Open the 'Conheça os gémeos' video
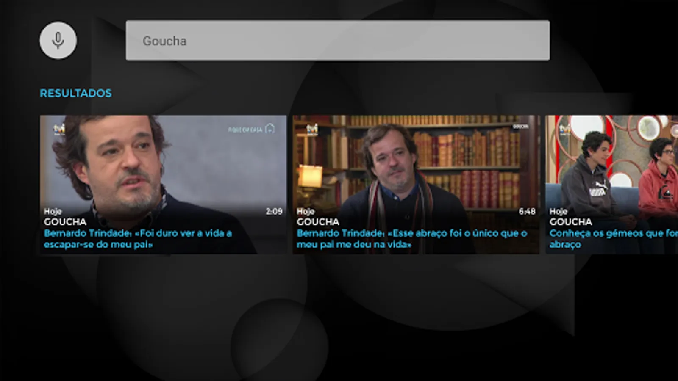 point(611,185)
